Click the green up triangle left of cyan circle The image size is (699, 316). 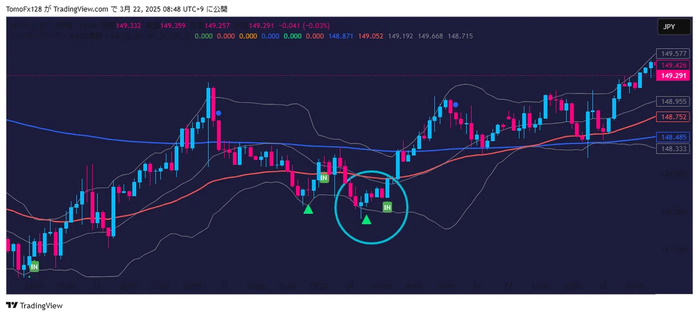308,209
